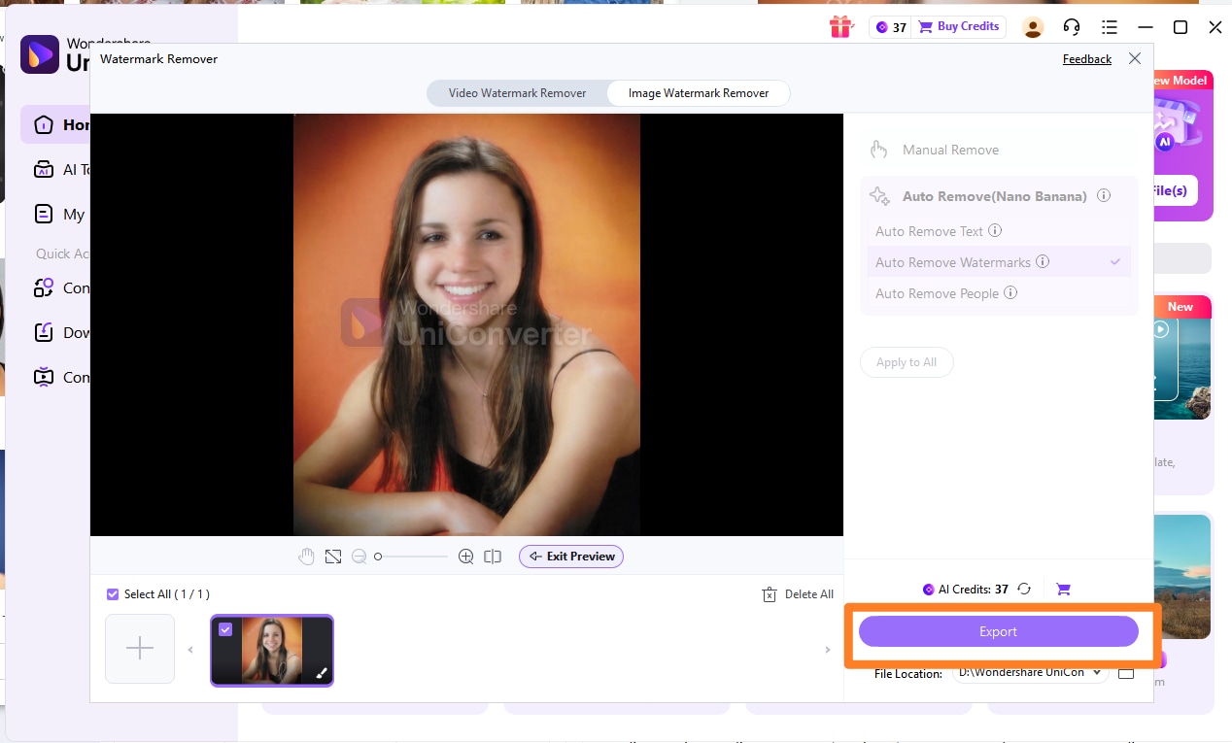The width and height of the screenshot is (1232, 743).
Task: Select Auto Remove Text option
Action: [999, 231]
